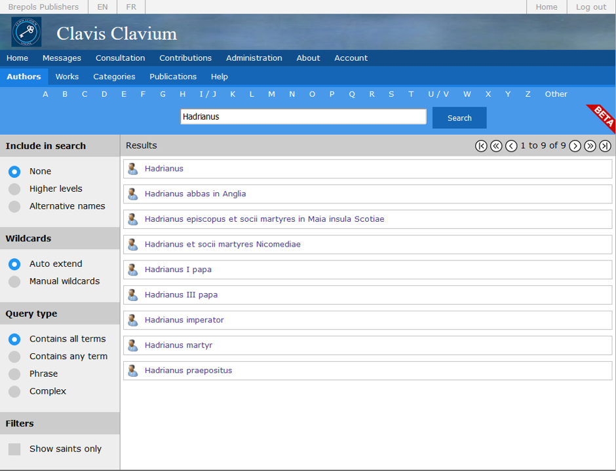Go to first results page icon
616x471 pixels.
point(481,146)
